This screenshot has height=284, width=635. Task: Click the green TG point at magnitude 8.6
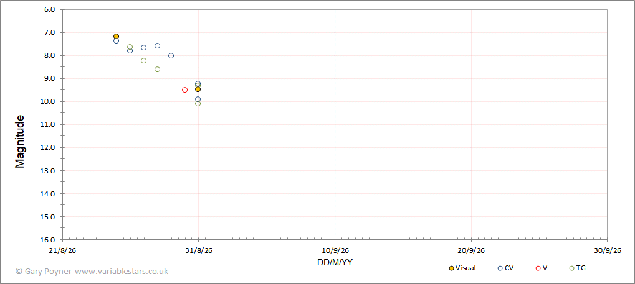coord(157,69)
